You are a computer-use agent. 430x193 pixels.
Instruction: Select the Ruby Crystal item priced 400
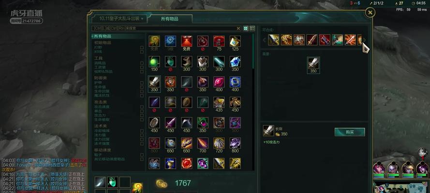[x=219, y=82]
